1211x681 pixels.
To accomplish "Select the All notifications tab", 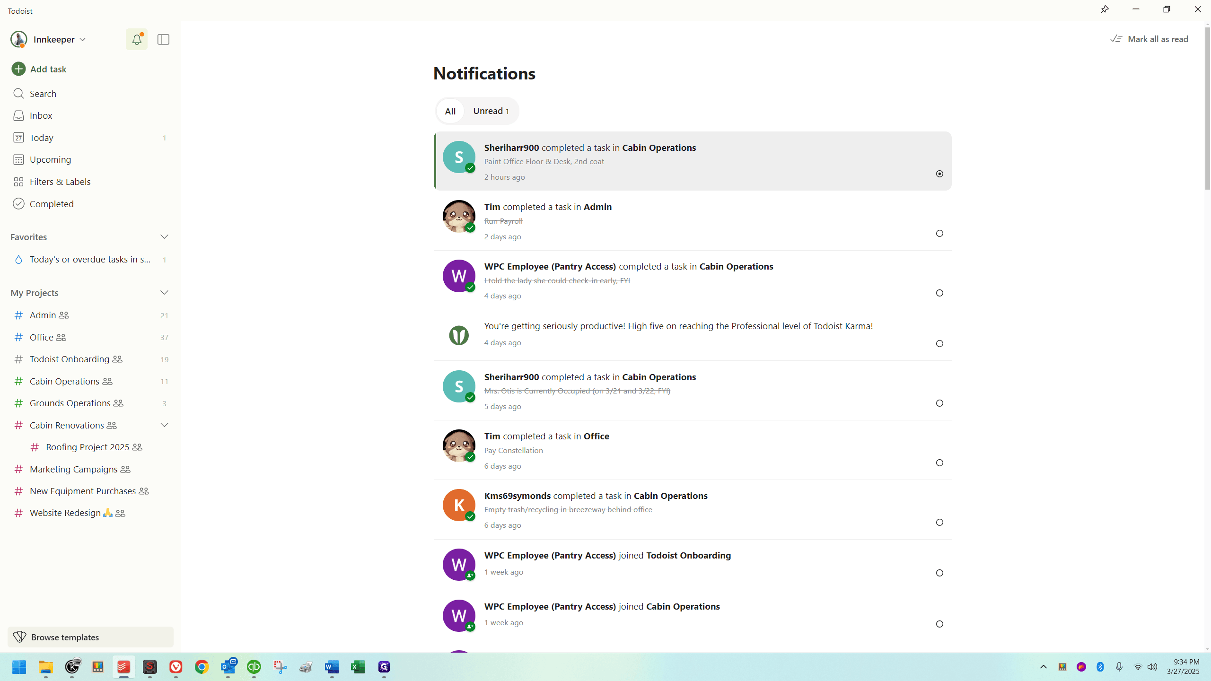I will 450,111.
